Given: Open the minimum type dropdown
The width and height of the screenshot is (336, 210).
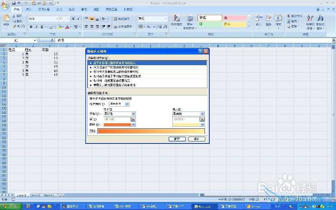Looking at the screenshot, I should [133, 114].
